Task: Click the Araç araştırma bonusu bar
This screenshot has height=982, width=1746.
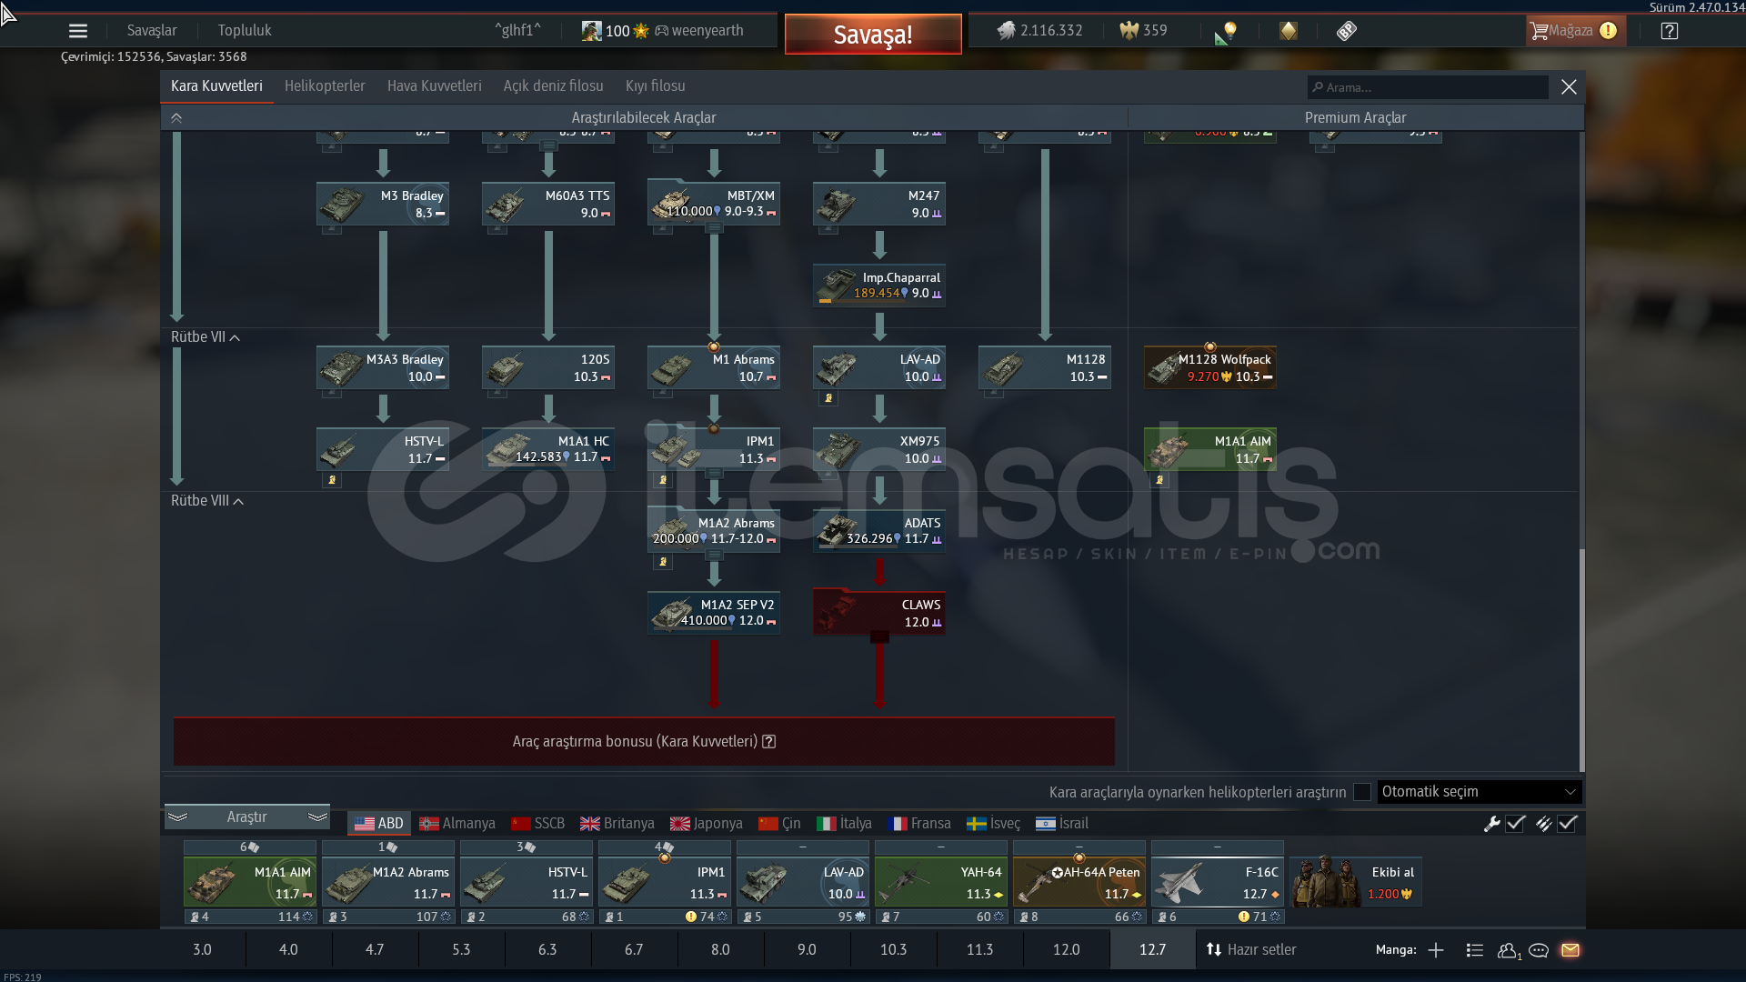Action: pyautogui.click(x=644, y=742)
